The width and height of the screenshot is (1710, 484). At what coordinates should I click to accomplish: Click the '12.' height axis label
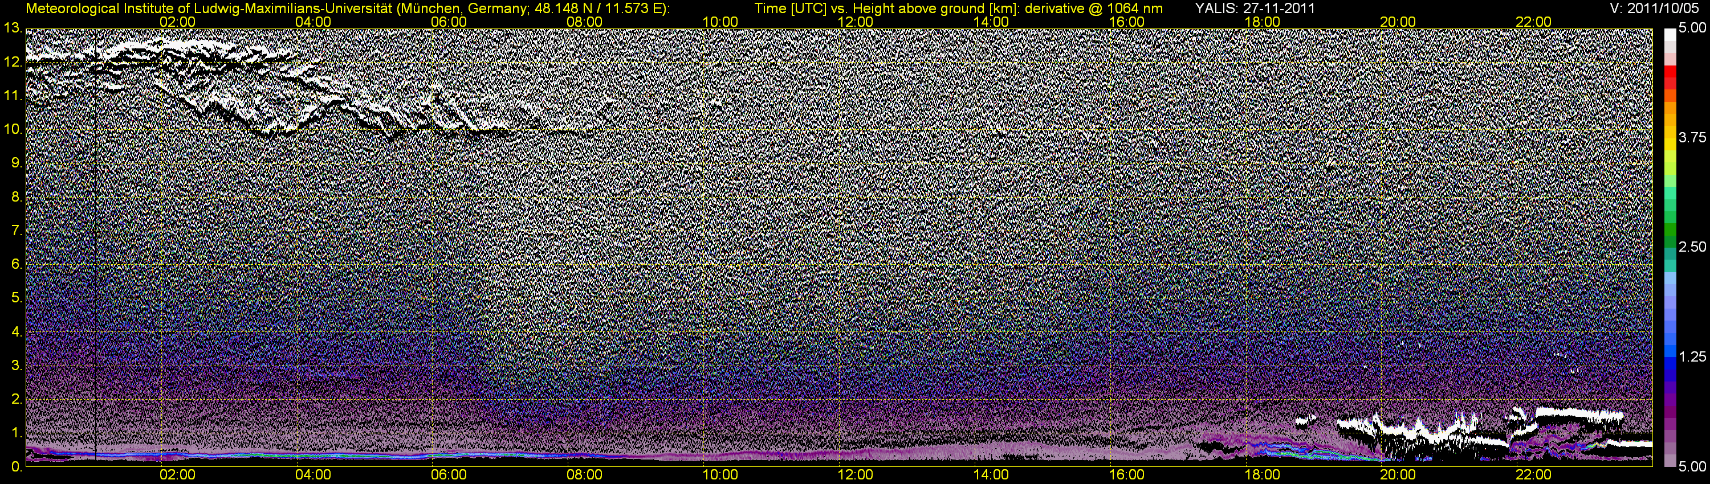tap(13, 62)
